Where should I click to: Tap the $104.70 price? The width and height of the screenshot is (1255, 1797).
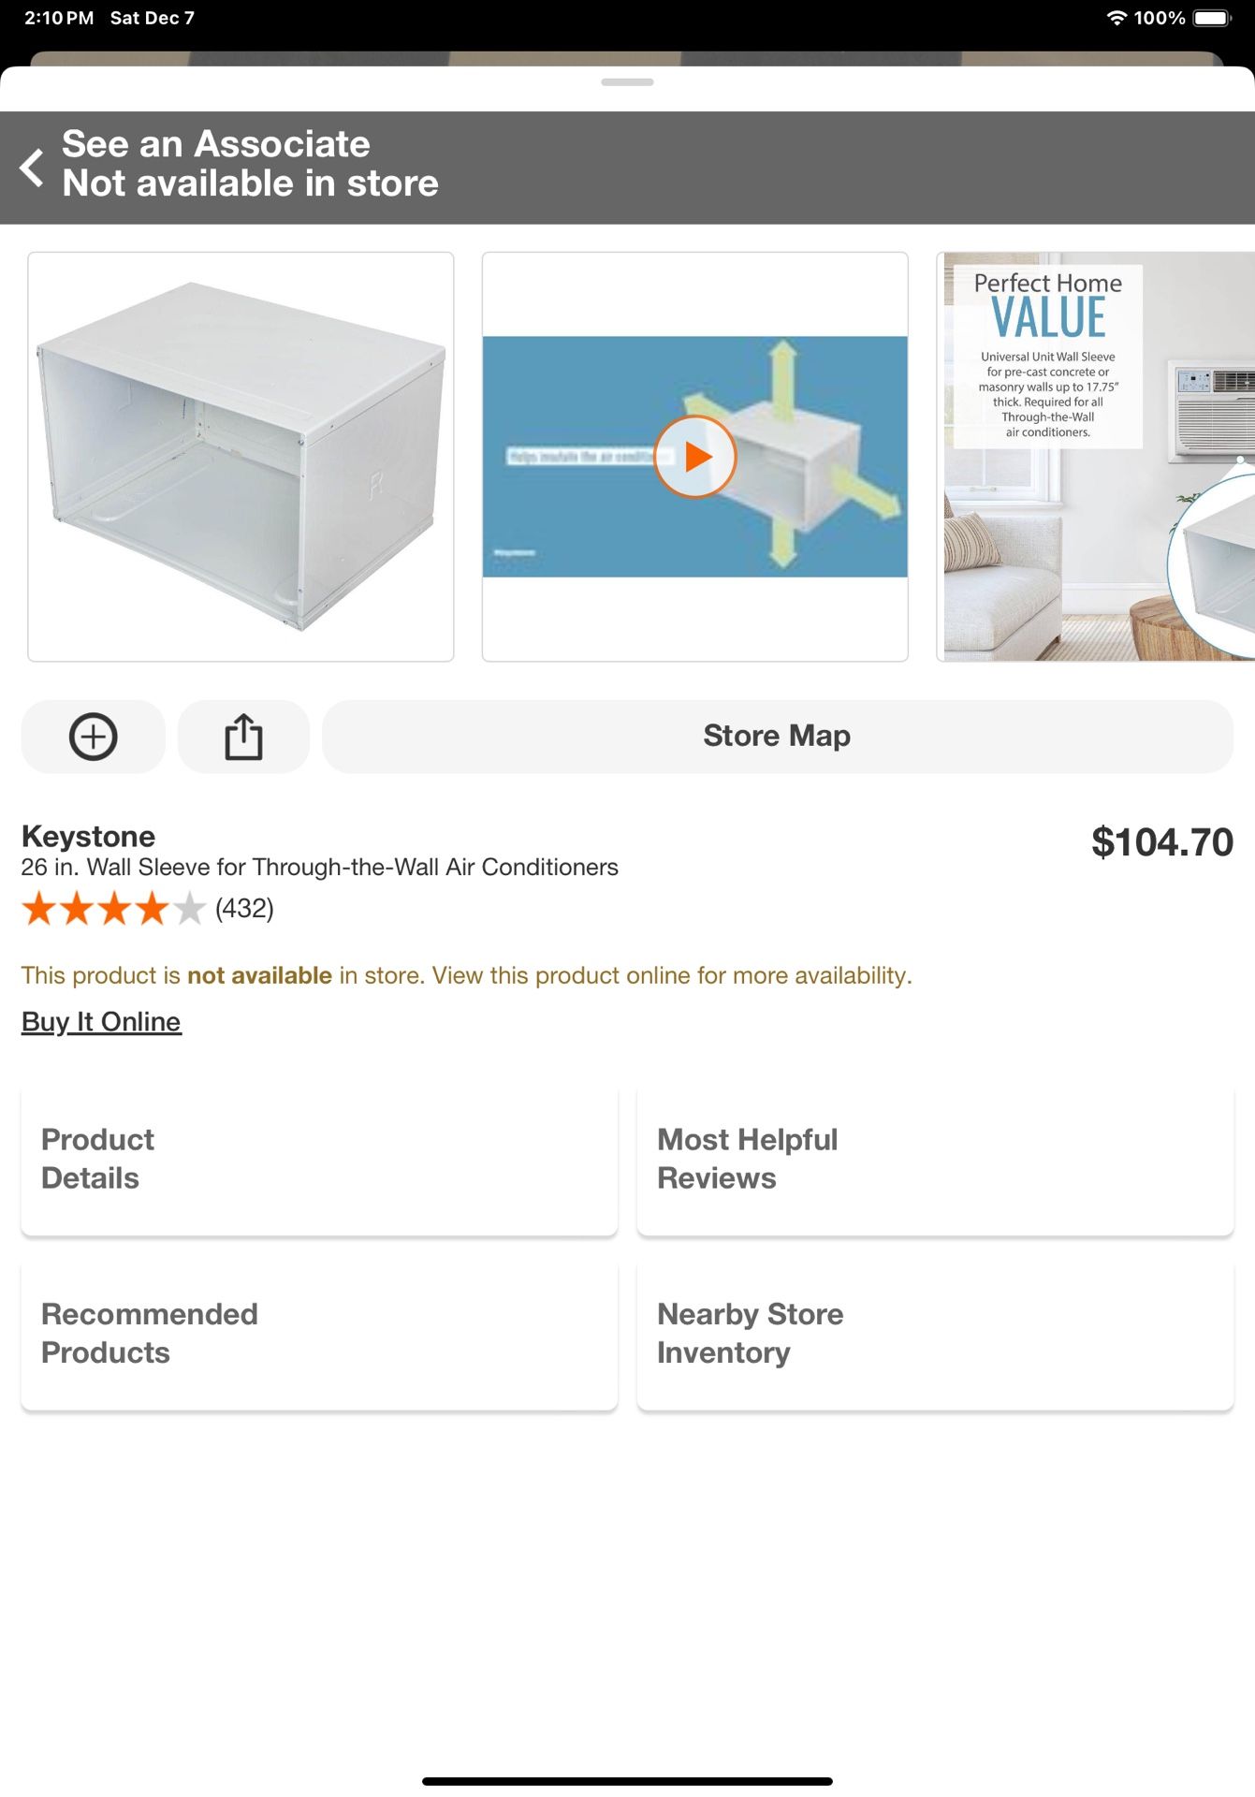(1161, 842)
